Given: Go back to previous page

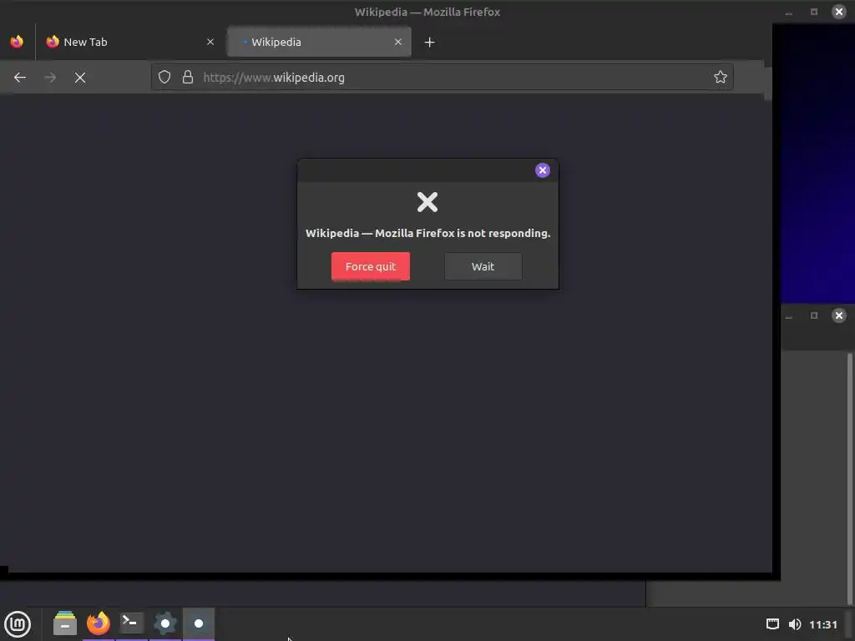Looking at the screenshot, I should pyautogui.click(x=20, y=78).
